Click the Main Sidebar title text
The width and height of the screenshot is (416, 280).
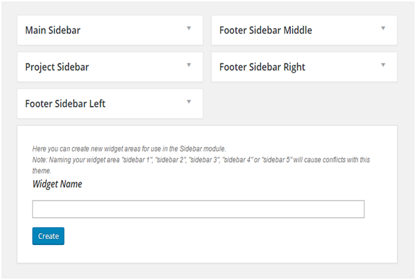(x=53, y=30)
